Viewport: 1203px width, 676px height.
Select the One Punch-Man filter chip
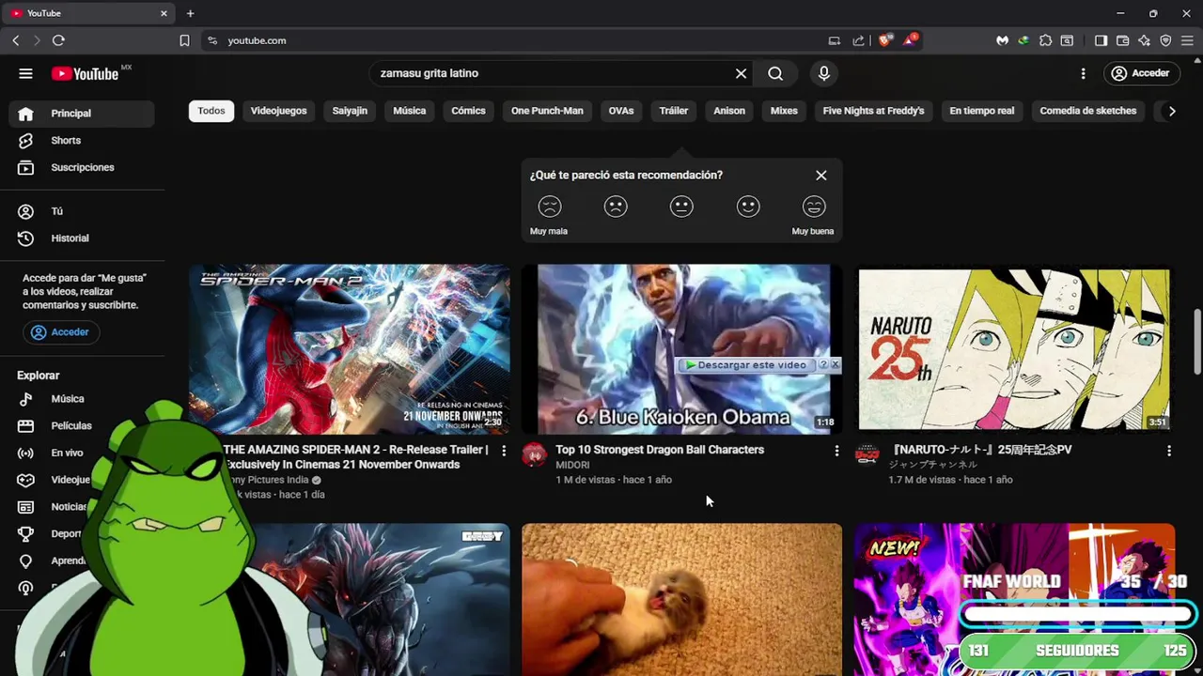pyautogui.click(x=547, y=111)
